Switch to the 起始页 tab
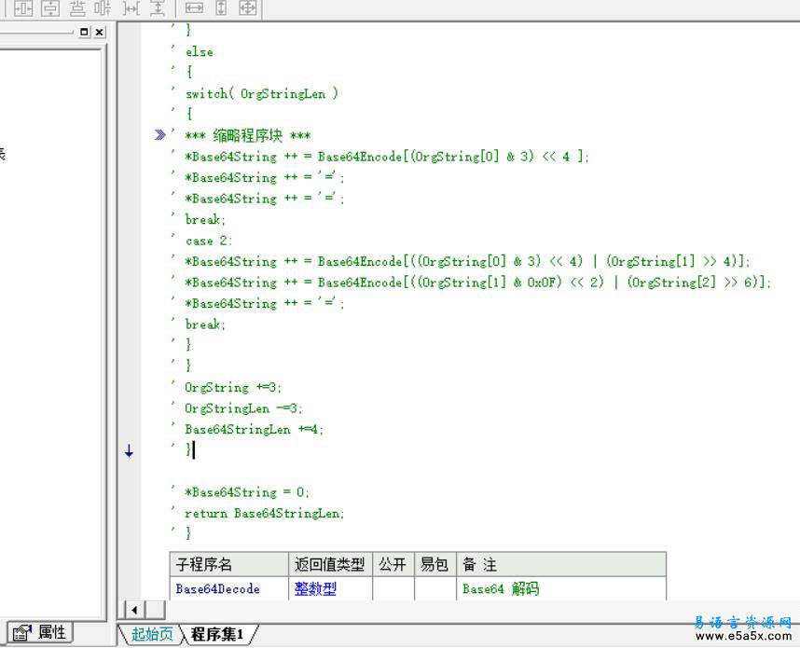 click(x=152, y=634)
